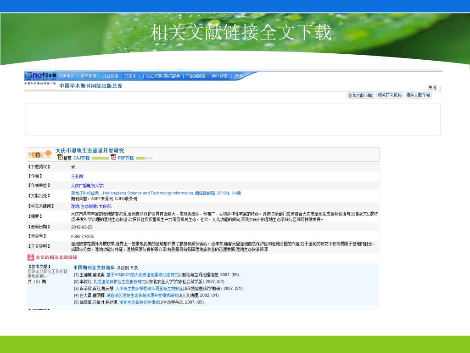
Task: Click the 编辑部邮箱 link
Action: 205,194
